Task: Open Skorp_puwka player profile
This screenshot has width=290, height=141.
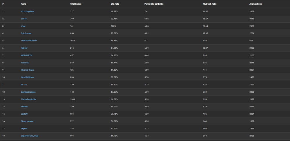Action: 27,121
